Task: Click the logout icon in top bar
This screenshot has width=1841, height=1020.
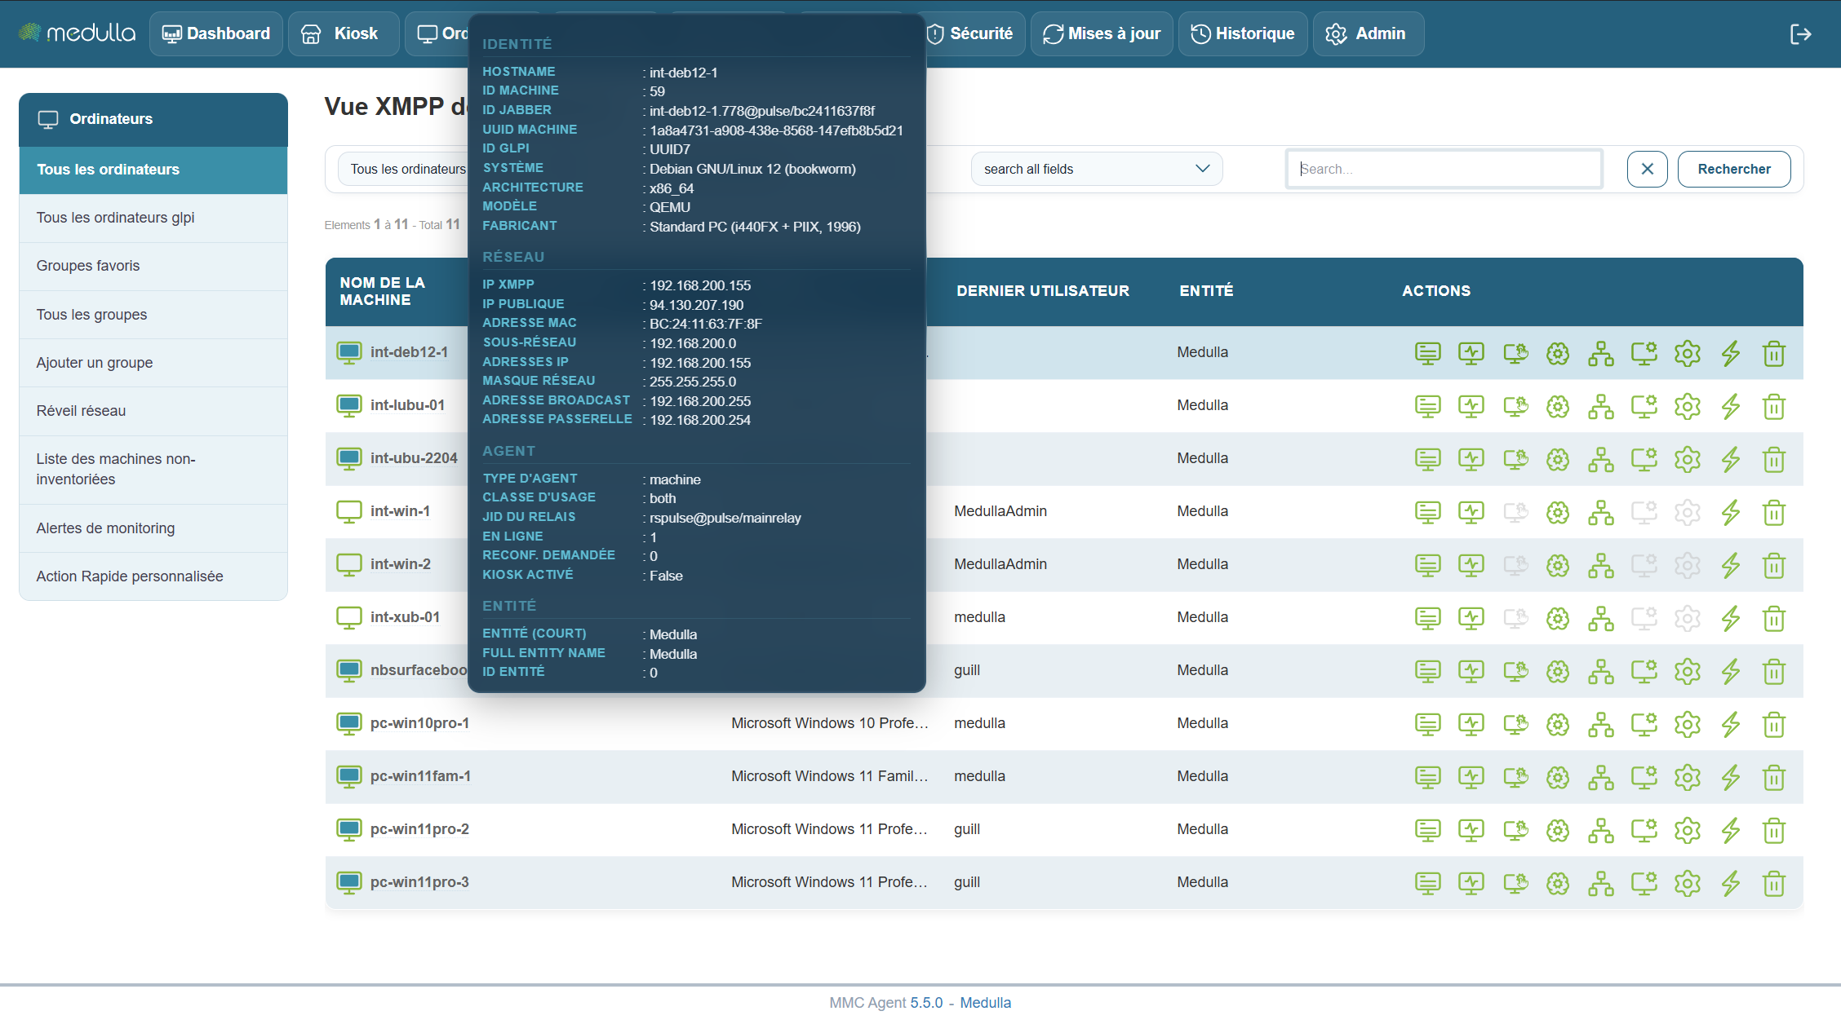Action: pyautogui.click(x=1800, y=33)
